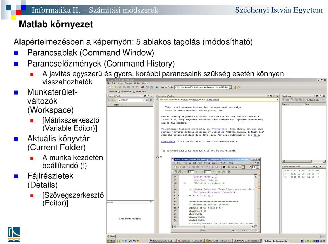The height and width of the screenshot is (244, 328).
Task: Open Cell menu in Editor window
Action: pos(194,163)
